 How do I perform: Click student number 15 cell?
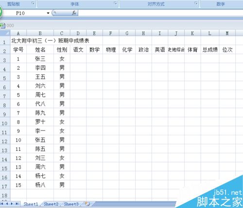18,185
